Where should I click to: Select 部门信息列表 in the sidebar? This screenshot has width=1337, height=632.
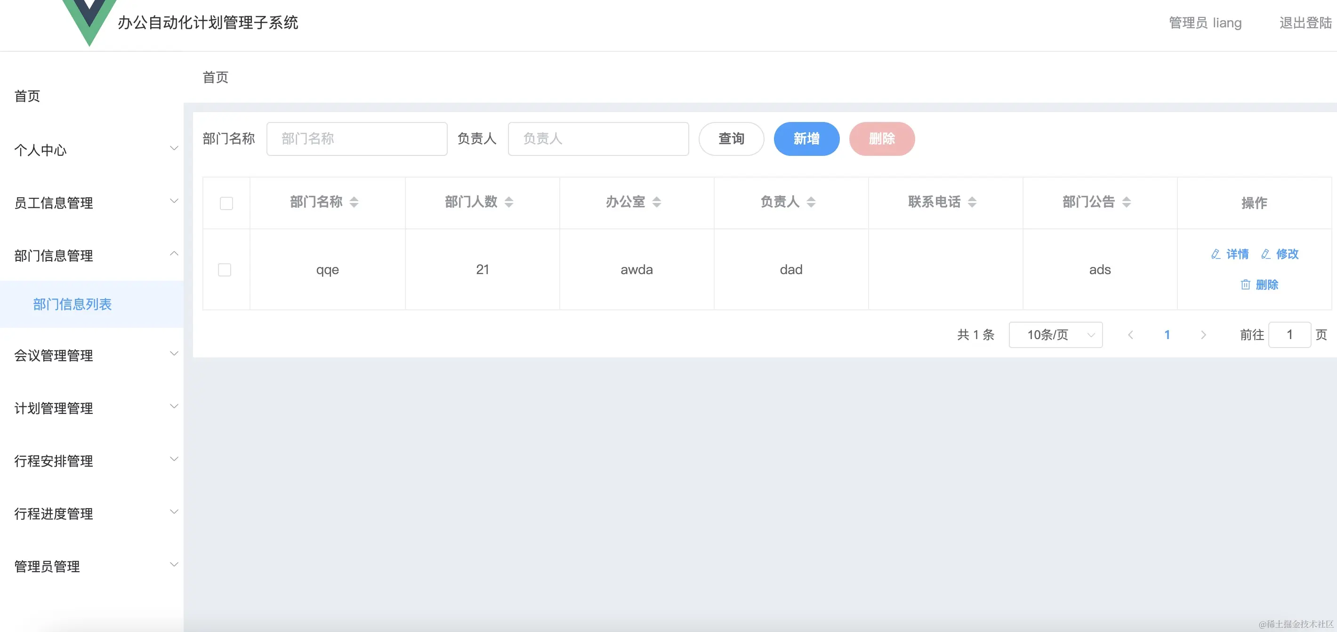[72, 304]
